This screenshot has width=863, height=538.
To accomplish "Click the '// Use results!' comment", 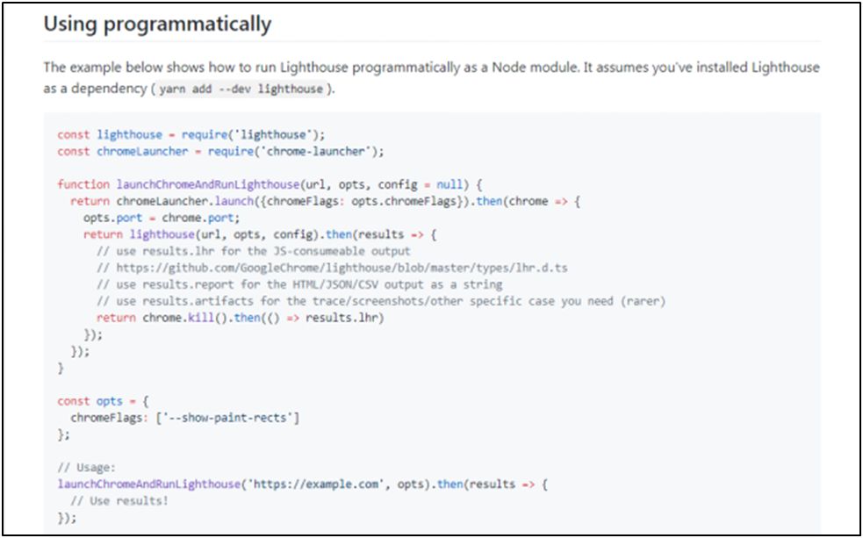I will pyautogui.click(x=119, y=501).
